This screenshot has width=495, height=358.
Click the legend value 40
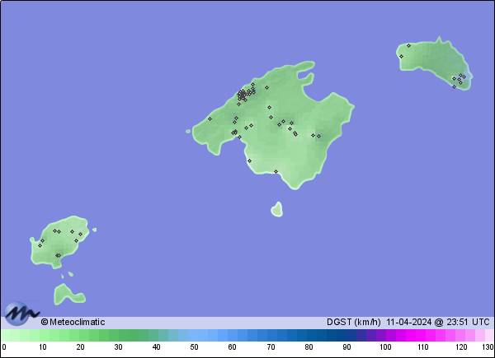pos(156,347)
